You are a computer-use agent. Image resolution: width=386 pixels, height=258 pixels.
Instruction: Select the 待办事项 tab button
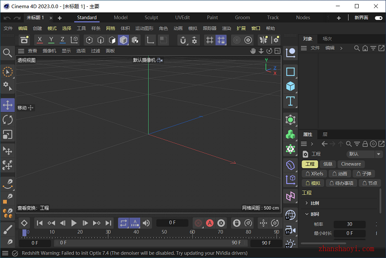(342, 183)
